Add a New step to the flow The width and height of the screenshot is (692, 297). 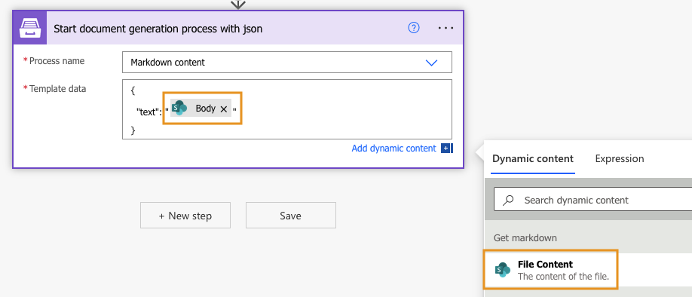(x=185, y=216)
